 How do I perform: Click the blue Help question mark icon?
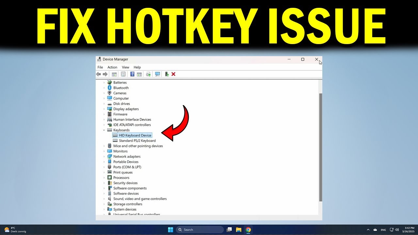coord(132,74)
